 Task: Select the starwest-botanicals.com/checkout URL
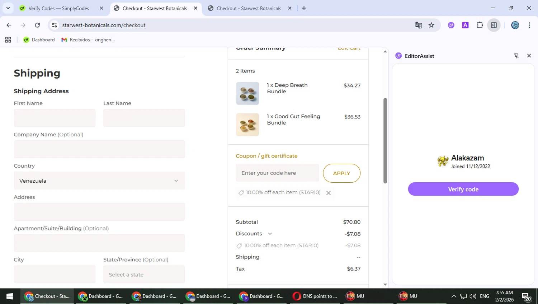point(104,25)
